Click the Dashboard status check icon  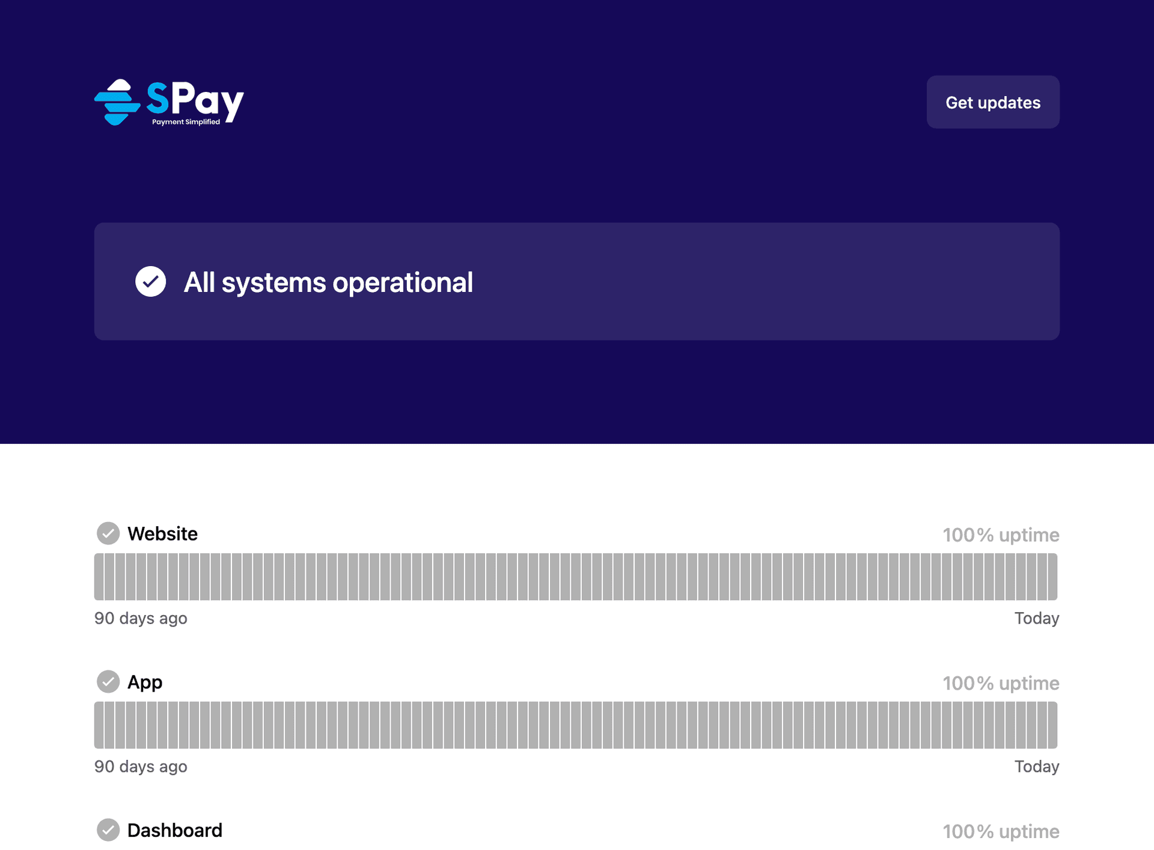point(108,830)
